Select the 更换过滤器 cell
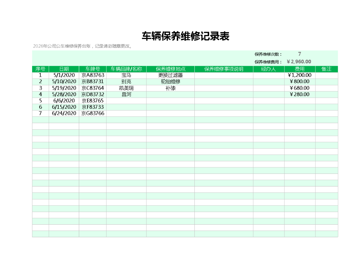The image size is (360, 261). (x=170, y=75)
